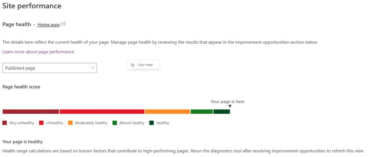
Task: Click the Site performance heading
Action: click(32, 6)
